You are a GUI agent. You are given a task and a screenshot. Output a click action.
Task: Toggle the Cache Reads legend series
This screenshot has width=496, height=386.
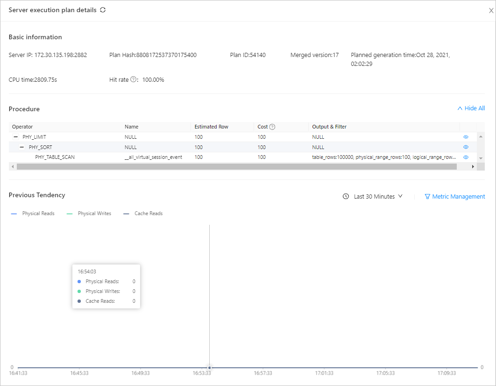[x=142, y=214]
